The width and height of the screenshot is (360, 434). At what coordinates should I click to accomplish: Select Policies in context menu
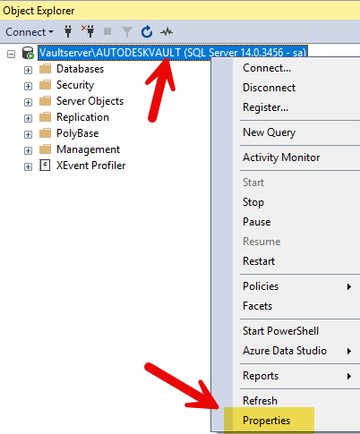tap(261, 286)
